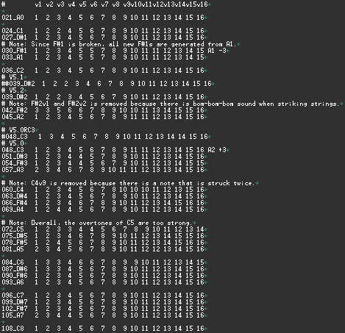345x333 pixels.
Task: Click the commented-out ##039_D#2 label
Action: [x=18, y=84]
